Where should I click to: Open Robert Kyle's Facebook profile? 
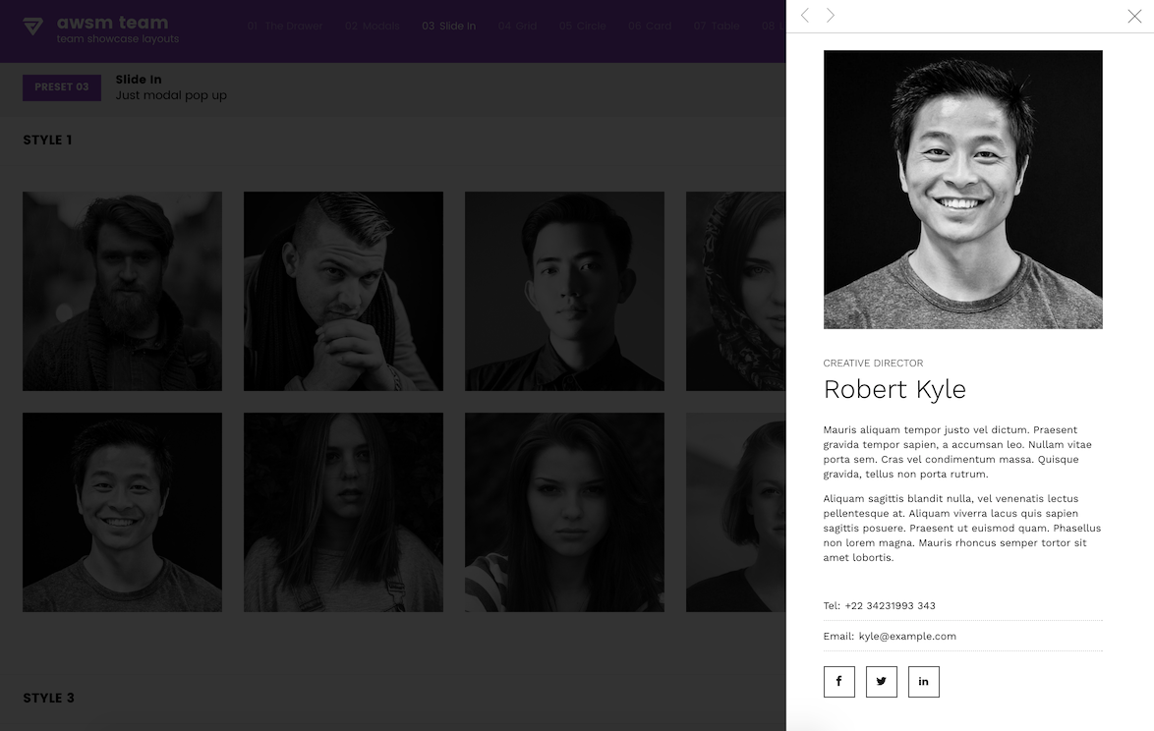point(838,681)
